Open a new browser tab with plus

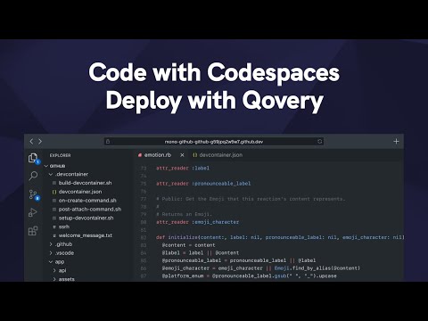pyautogui.click(x=396, y=142)
